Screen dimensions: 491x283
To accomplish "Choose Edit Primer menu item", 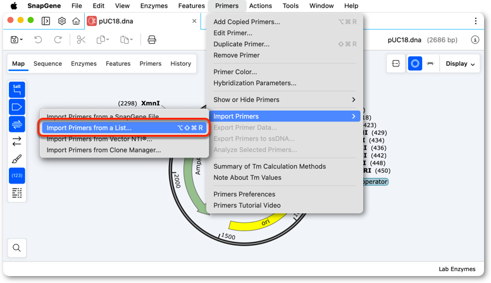I will [x=285, y=33].
